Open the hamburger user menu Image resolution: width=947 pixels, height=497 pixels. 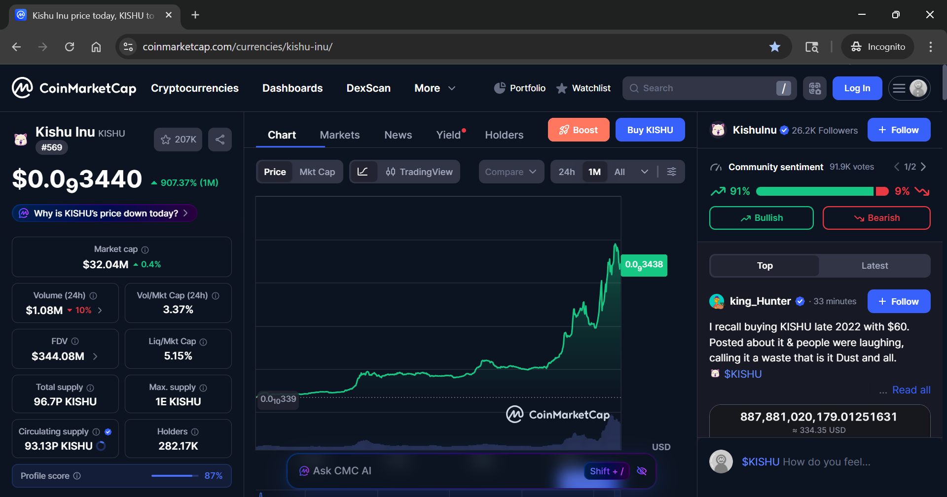click(910, 88)
